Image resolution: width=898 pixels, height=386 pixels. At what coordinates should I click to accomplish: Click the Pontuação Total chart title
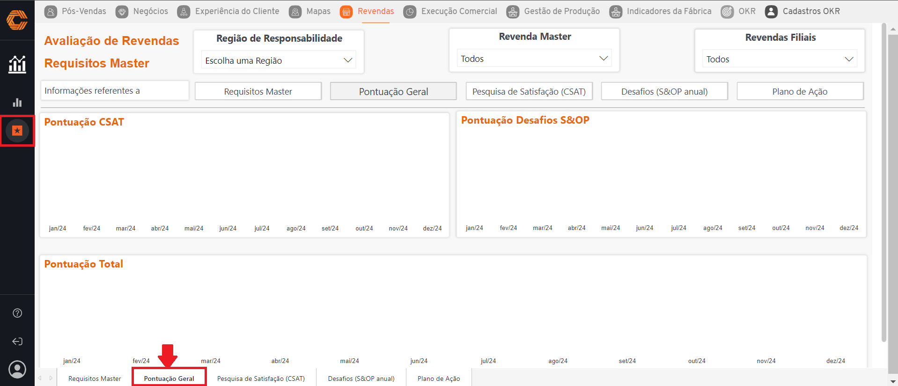coord(84,264)
